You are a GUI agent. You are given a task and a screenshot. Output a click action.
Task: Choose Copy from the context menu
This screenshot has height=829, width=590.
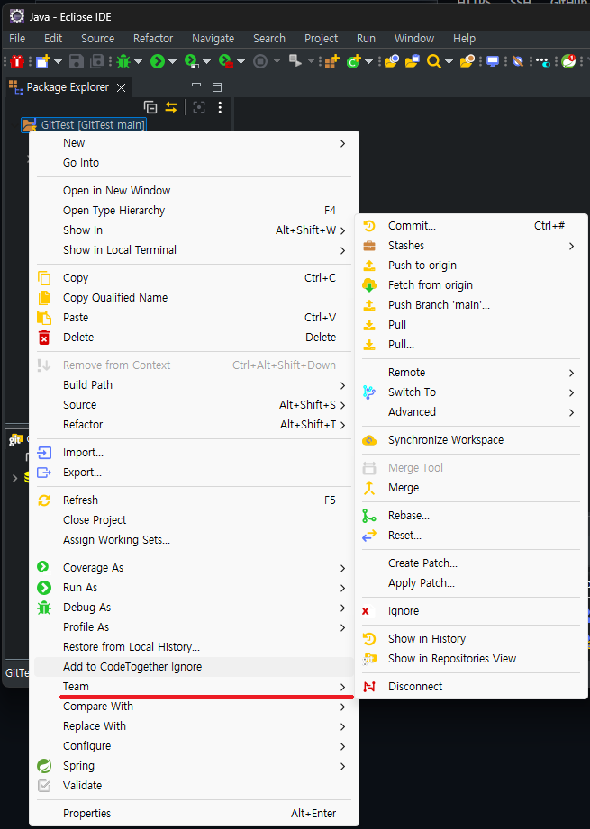click(195, 277)
